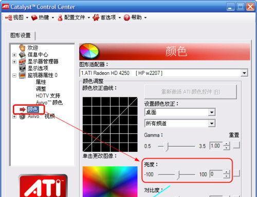The width and height of the screenshot is (257, 197).
Task: Click the 重新激活 ATI 颜色控件 button
Action: click(x=191, y=92)
